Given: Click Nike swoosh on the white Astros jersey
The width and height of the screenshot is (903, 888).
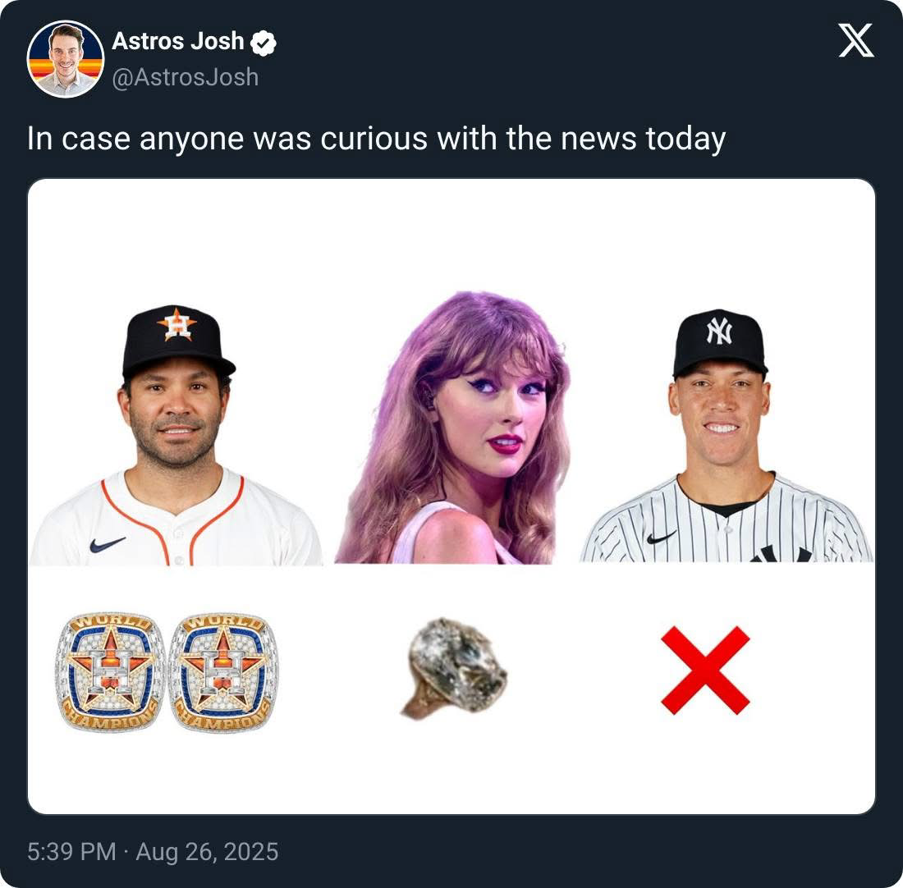Looking at the screenshot, I should (107, 544).
